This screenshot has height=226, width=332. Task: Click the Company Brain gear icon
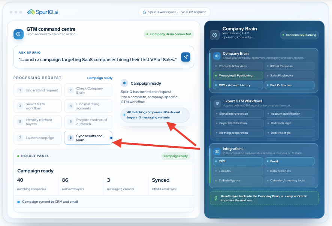214,35
